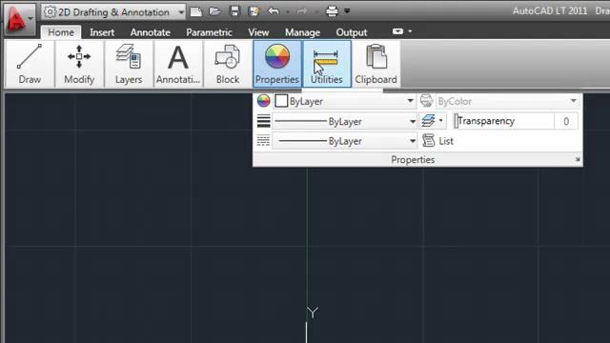Click the Redo arrow
The width and height of the screenshot is (610, 343).
point(301,11)
